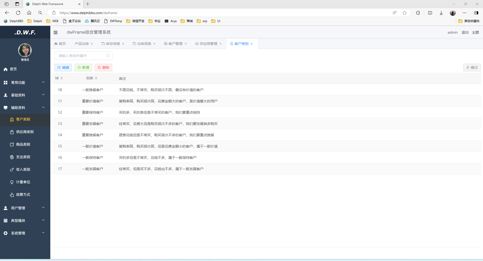The height and width of the screenshot is (261, 483).
Task: Switch to the 供应商管理 tab
Action: pyautogui.click(x=208, y=44)
